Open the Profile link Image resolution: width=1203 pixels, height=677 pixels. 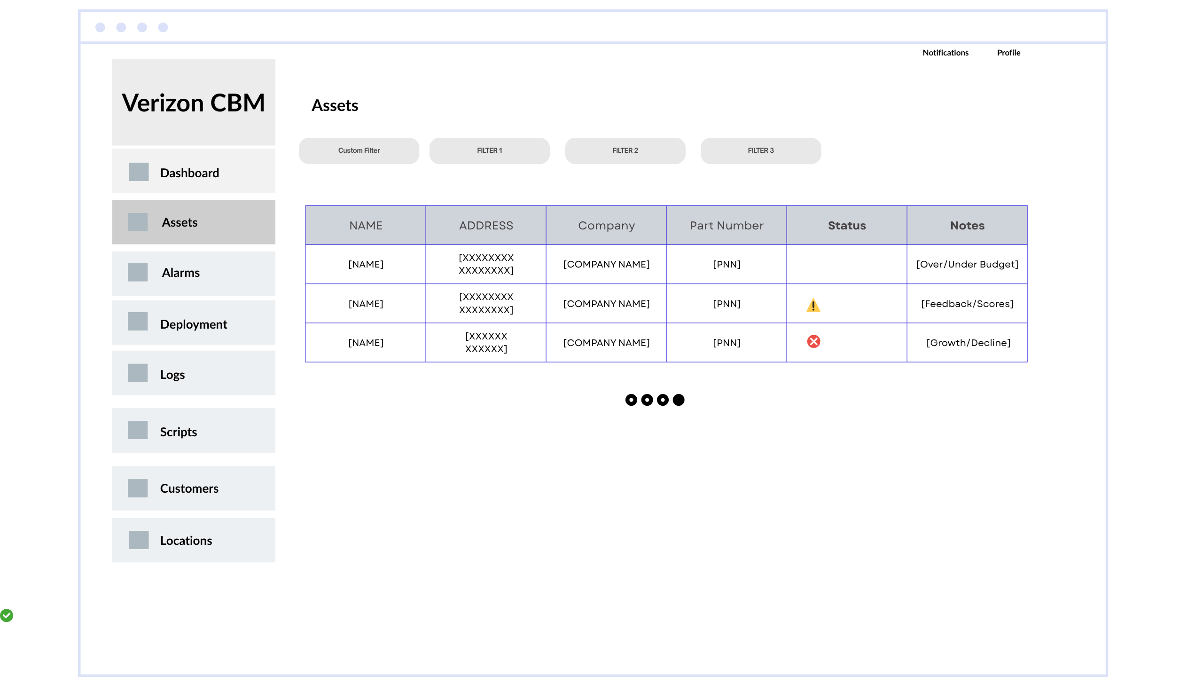click(1008, 53)
